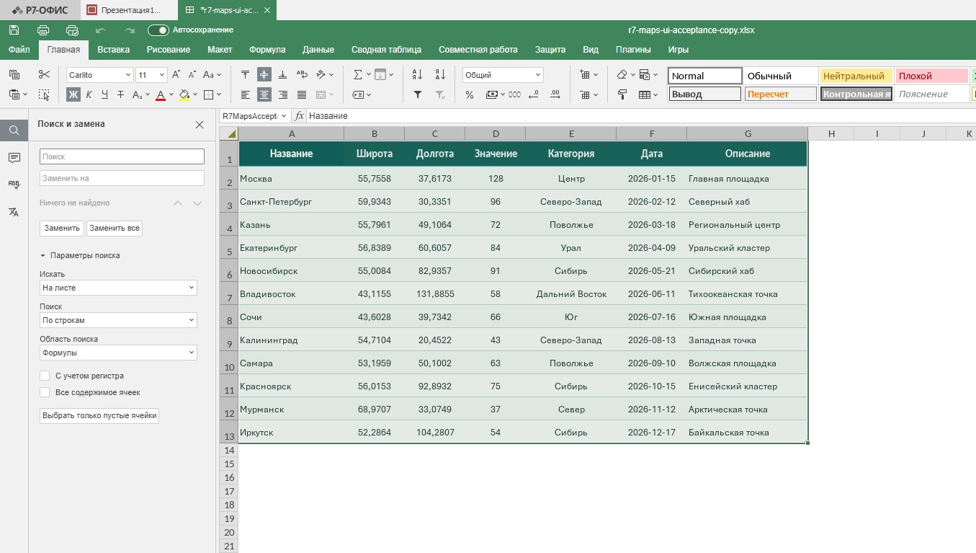The width and height of the screenshot is (976, 553).
Task: Open the Вставка ribbon tab
Action: [x=113, y=50]
